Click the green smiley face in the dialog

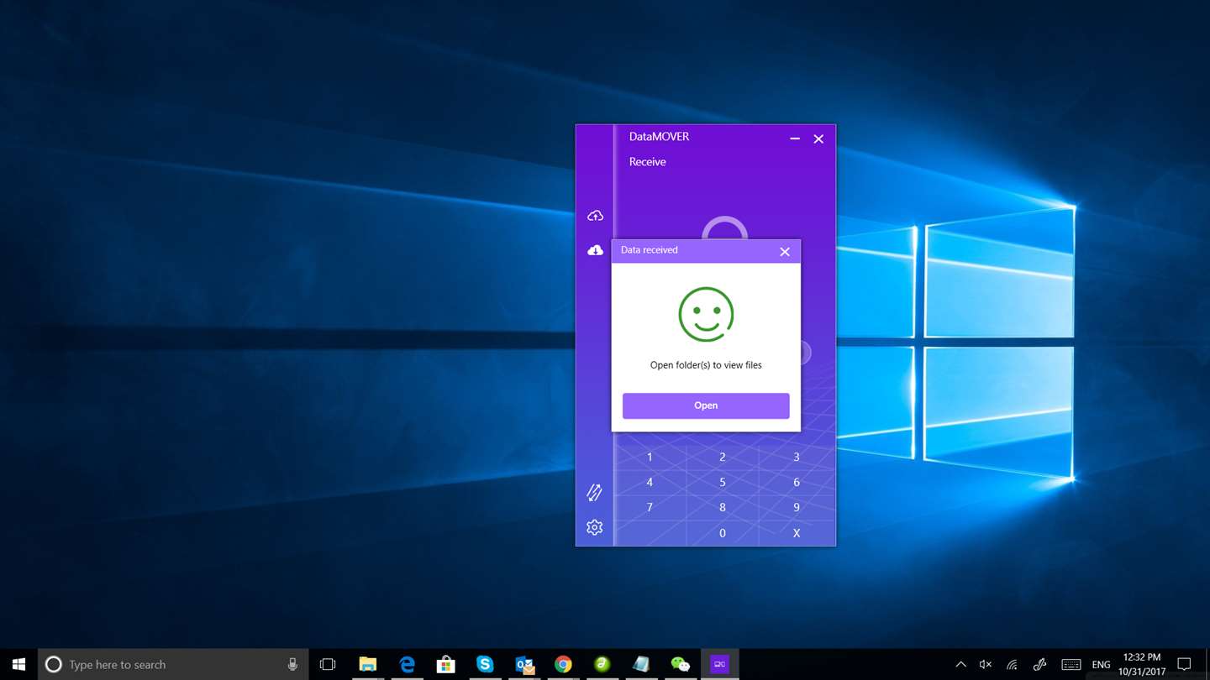706,315
